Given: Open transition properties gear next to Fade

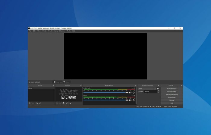Looking at the screenshot, I should point(158,89).
